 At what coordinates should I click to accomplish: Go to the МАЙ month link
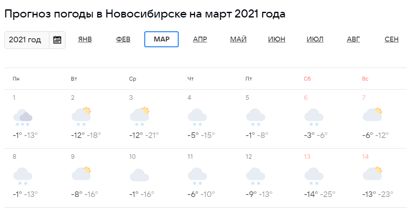(238, 39)
